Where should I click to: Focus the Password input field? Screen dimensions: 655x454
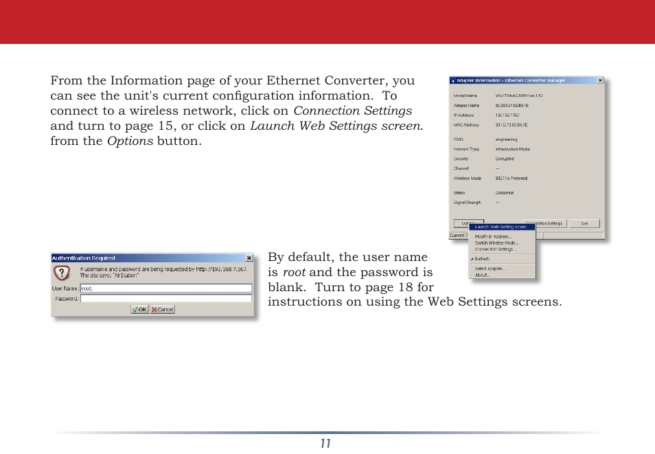click(x=166, y=299)
